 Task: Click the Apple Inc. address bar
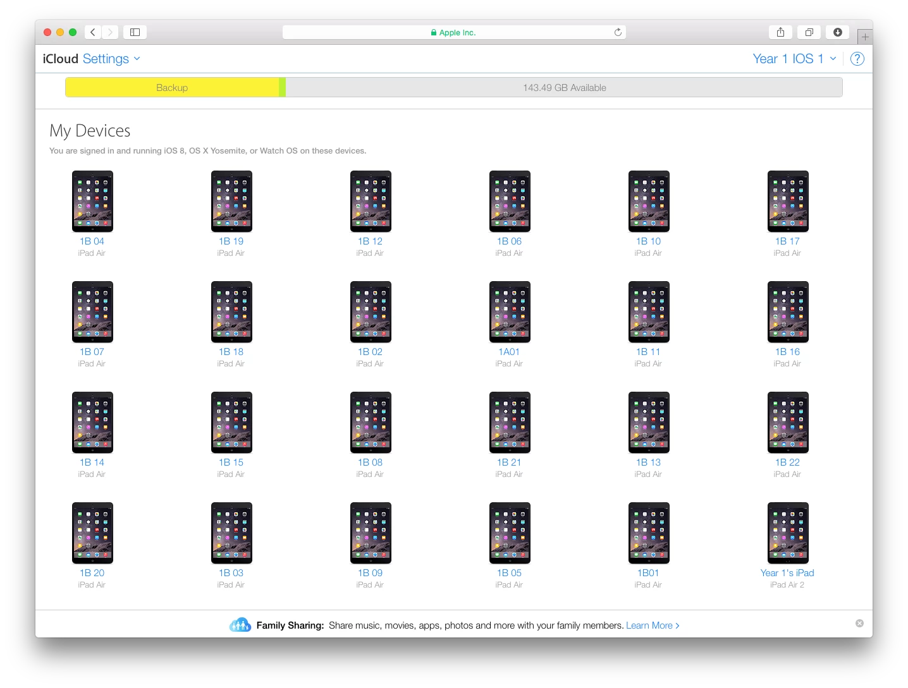(x=454, y=32)
